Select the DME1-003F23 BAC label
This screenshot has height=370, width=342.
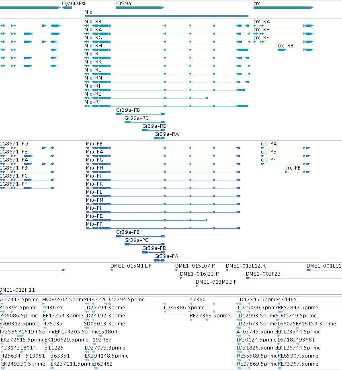click(x=263, y=274)
